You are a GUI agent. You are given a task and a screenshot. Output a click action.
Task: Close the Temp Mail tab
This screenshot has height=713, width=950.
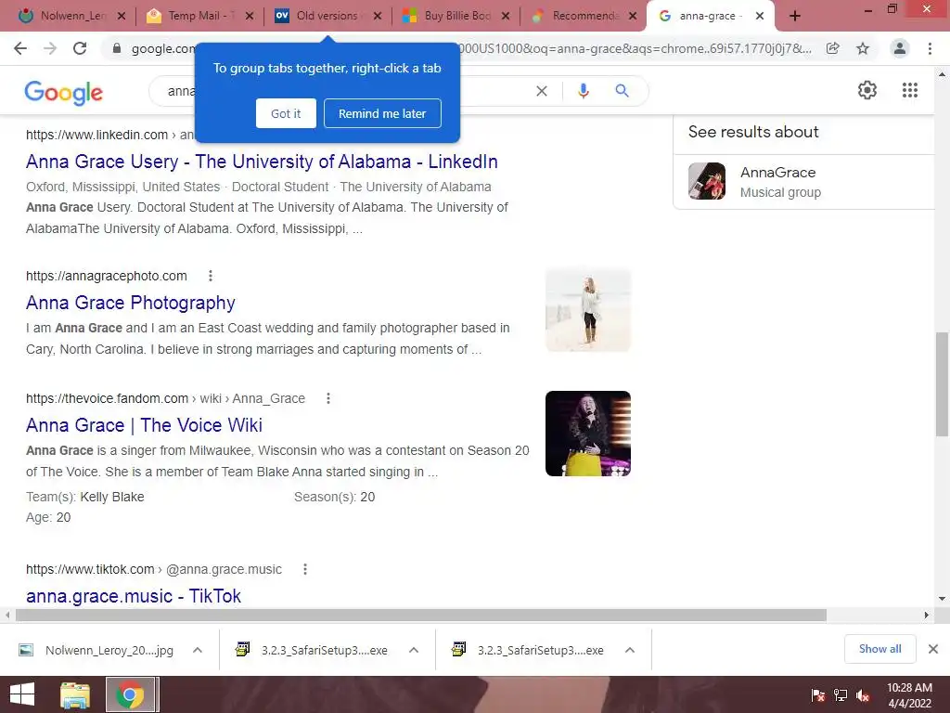(250, 16)
